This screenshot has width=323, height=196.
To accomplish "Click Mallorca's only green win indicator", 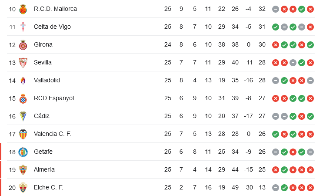I will tap(302, 9).
